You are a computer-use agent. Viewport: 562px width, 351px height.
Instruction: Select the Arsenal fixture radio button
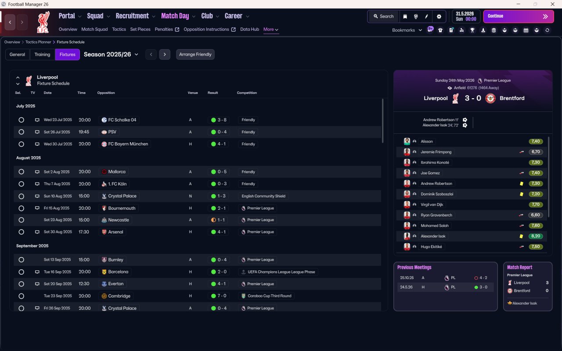(21, 232)
